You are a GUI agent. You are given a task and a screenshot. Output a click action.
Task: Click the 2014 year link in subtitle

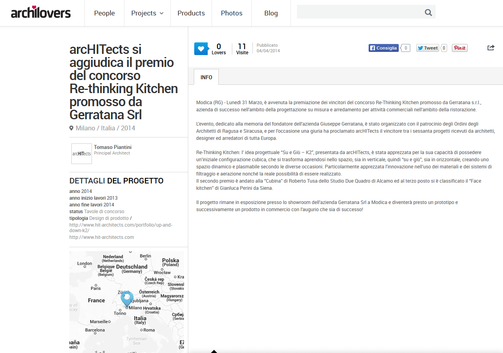pos(128,128)
